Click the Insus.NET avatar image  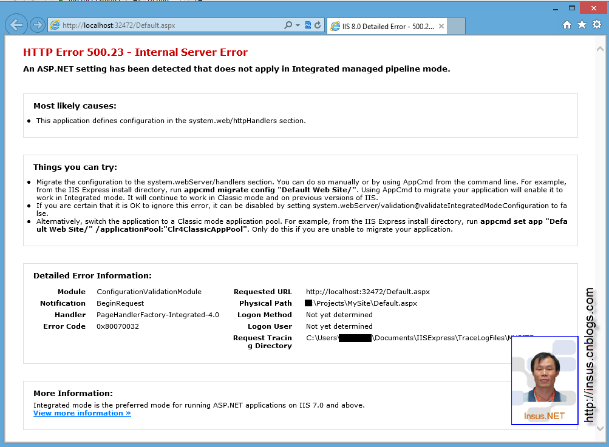(545, 380)
